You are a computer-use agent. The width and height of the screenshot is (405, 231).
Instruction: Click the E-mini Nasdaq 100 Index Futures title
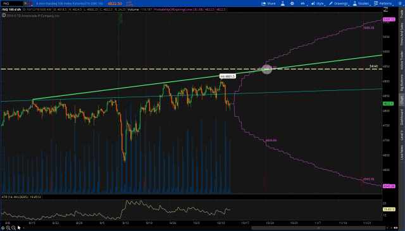[x=70, y=4]
